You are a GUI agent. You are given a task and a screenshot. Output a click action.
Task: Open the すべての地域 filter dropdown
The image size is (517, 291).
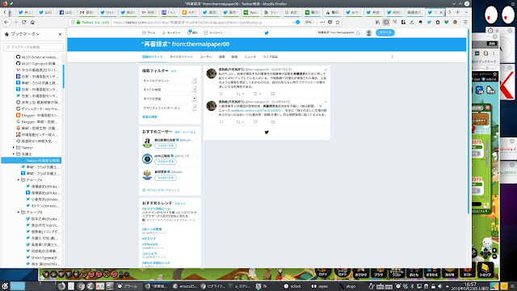pyautogui.click(x=169, y=90)
